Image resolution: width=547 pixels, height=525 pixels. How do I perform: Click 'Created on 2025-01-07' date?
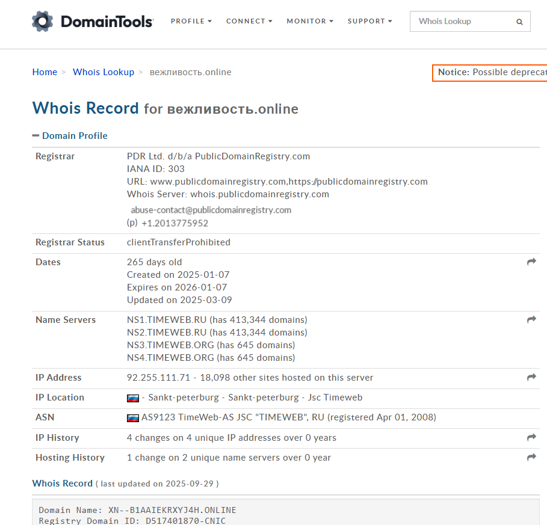178,275
